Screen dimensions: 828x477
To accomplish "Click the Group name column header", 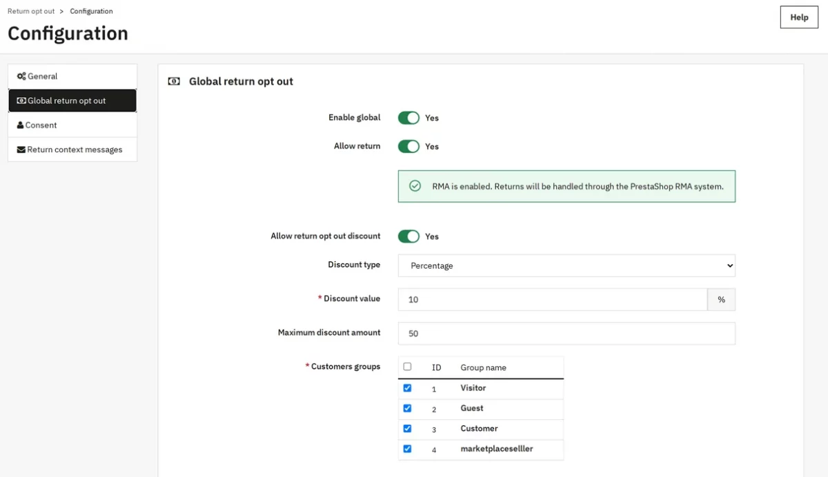I will (x=483, y=367).
